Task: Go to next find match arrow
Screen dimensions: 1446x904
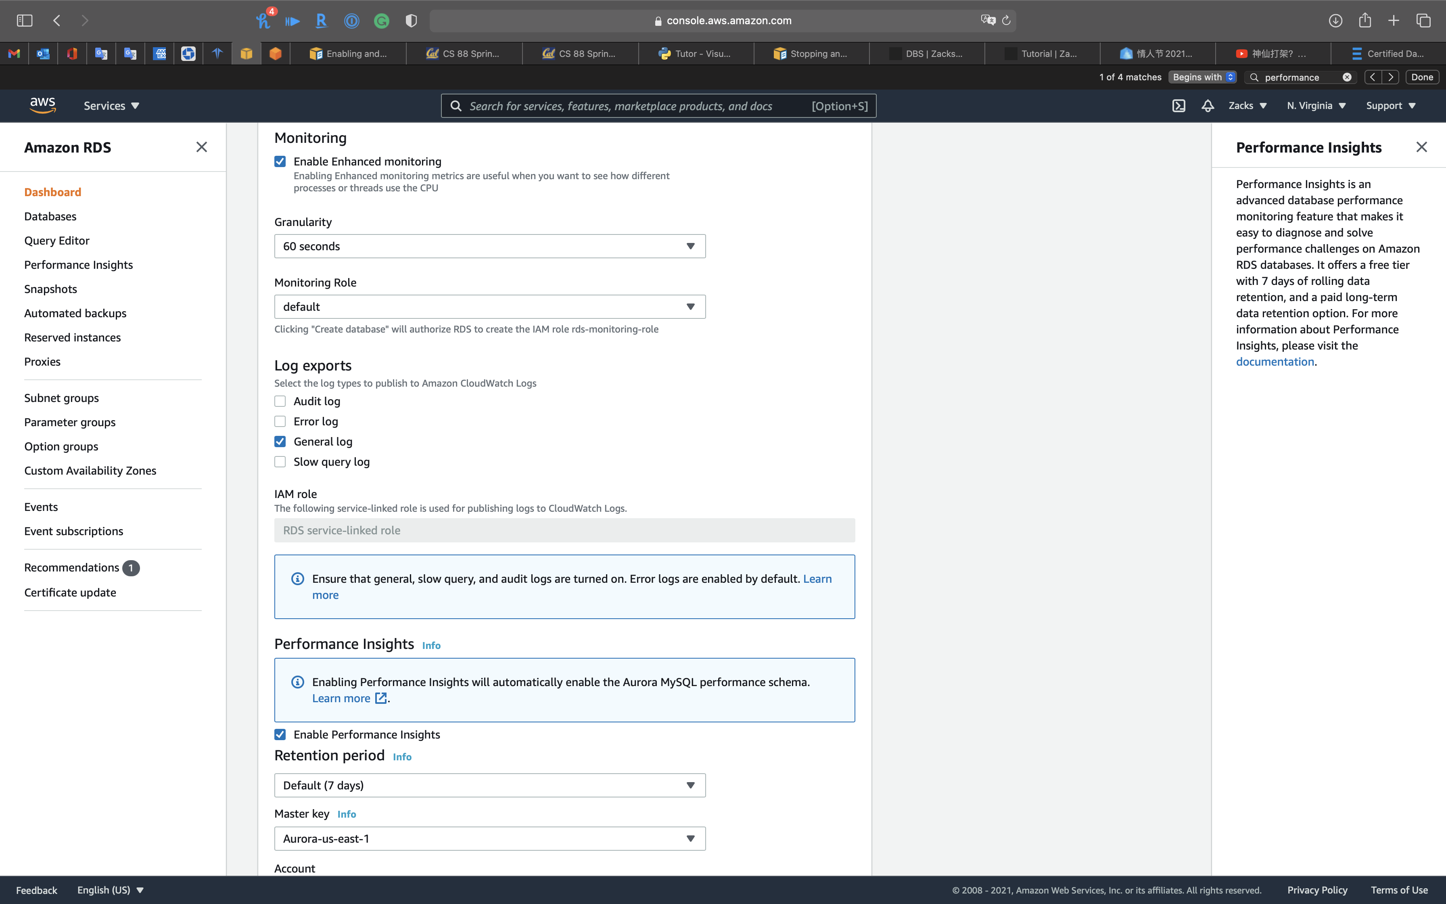Action: [x=1391, y=77]
